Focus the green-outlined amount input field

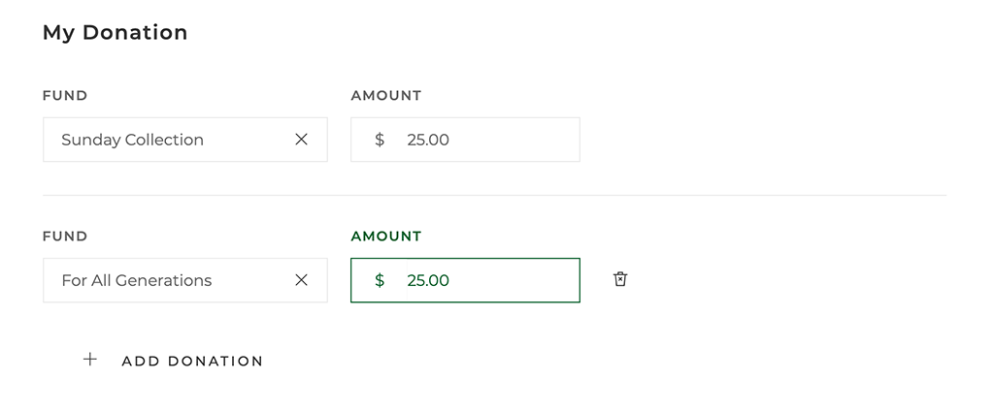click(465, 280)
